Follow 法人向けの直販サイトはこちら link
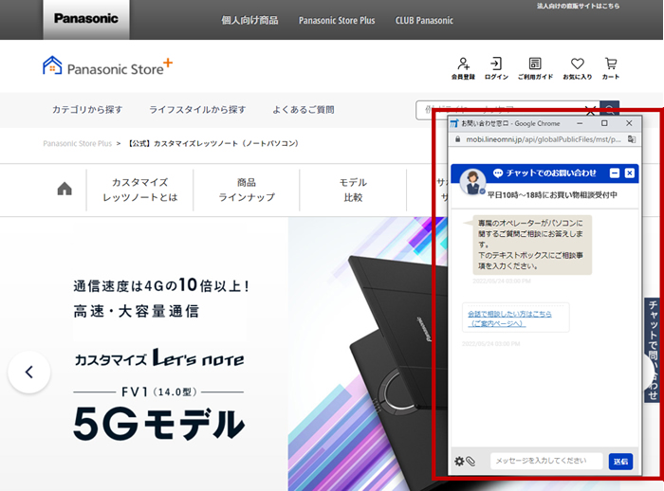The image size is (664, 491). pyautogui.click(x=578, y=6)
